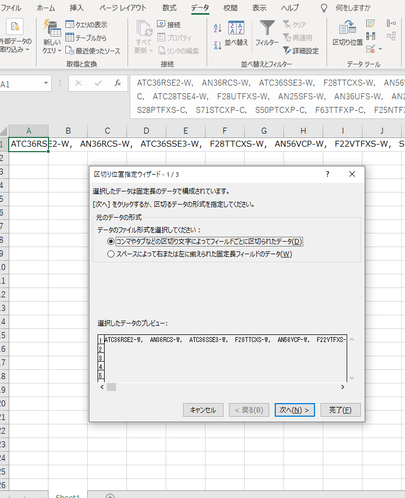This screenshot has width=405, height=498.
Task: Click preview scroll down arrow
Action: (x=352, y=378)
